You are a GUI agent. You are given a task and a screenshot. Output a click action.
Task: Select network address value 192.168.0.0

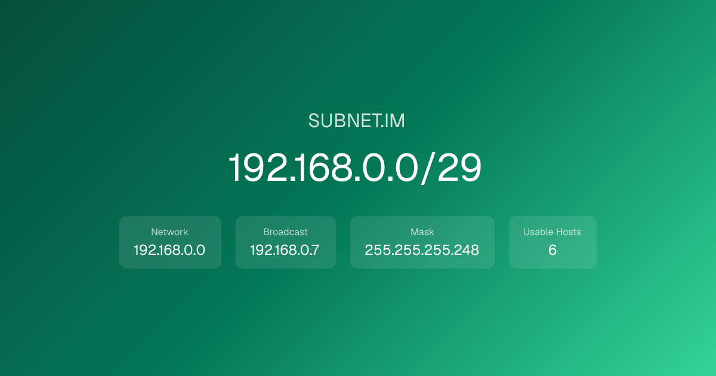tap(169, 250)
